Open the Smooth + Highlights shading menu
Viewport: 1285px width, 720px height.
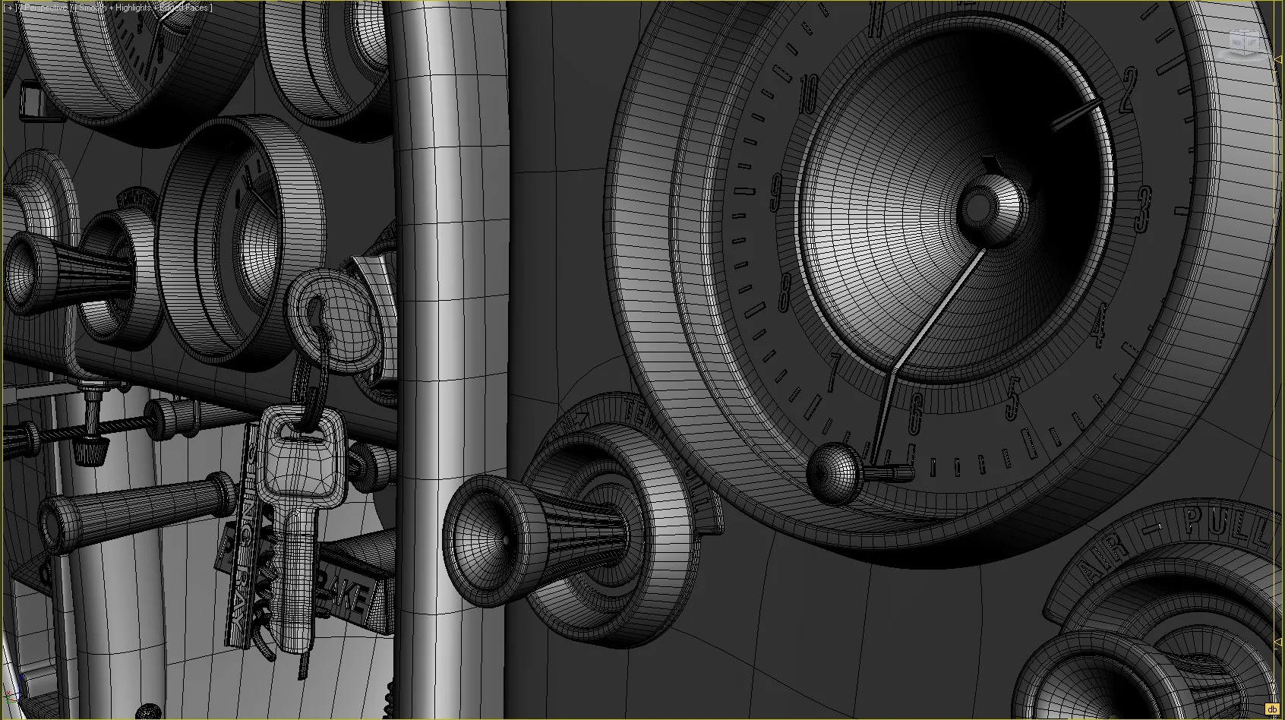[144, 8]
